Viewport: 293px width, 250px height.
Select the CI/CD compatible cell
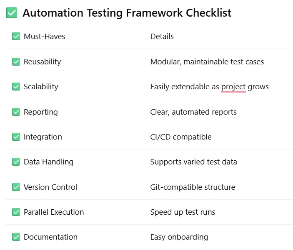tap(181, 137)
